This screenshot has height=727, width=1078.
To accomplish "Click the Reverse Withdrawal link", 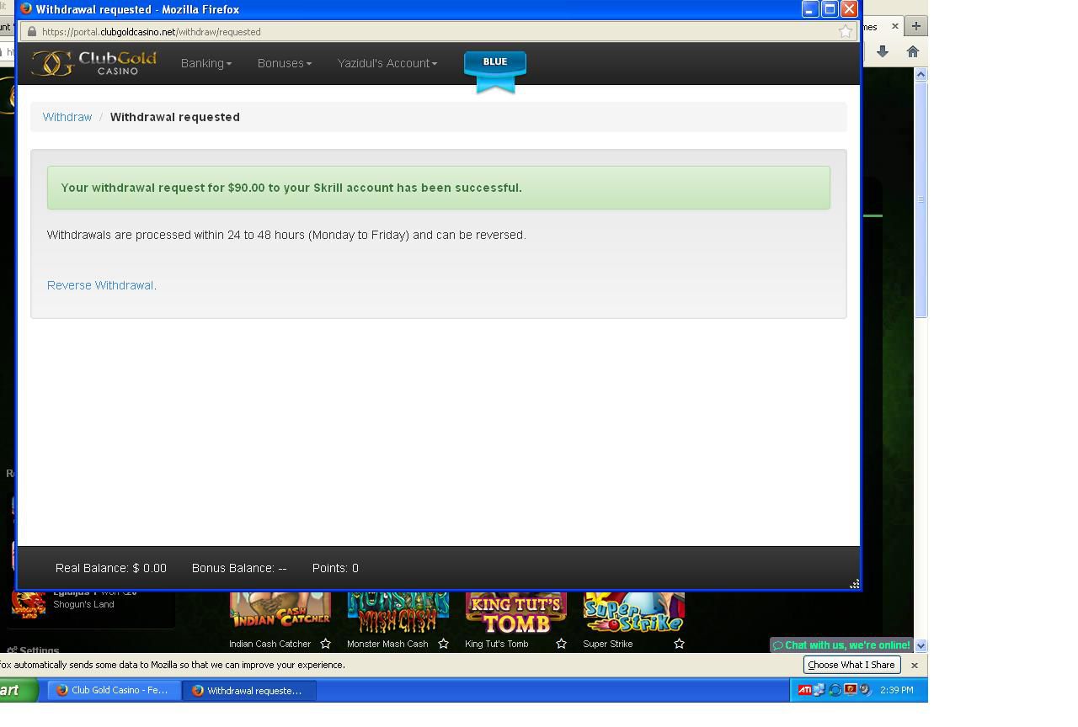I will [x=100, y=285].
